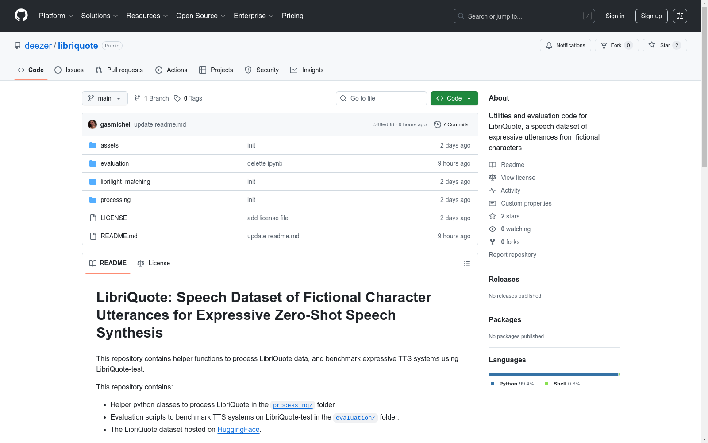Open the HuggingFace link in README
The width and height of the screenshot is (708, 443).
pos(239,429)
